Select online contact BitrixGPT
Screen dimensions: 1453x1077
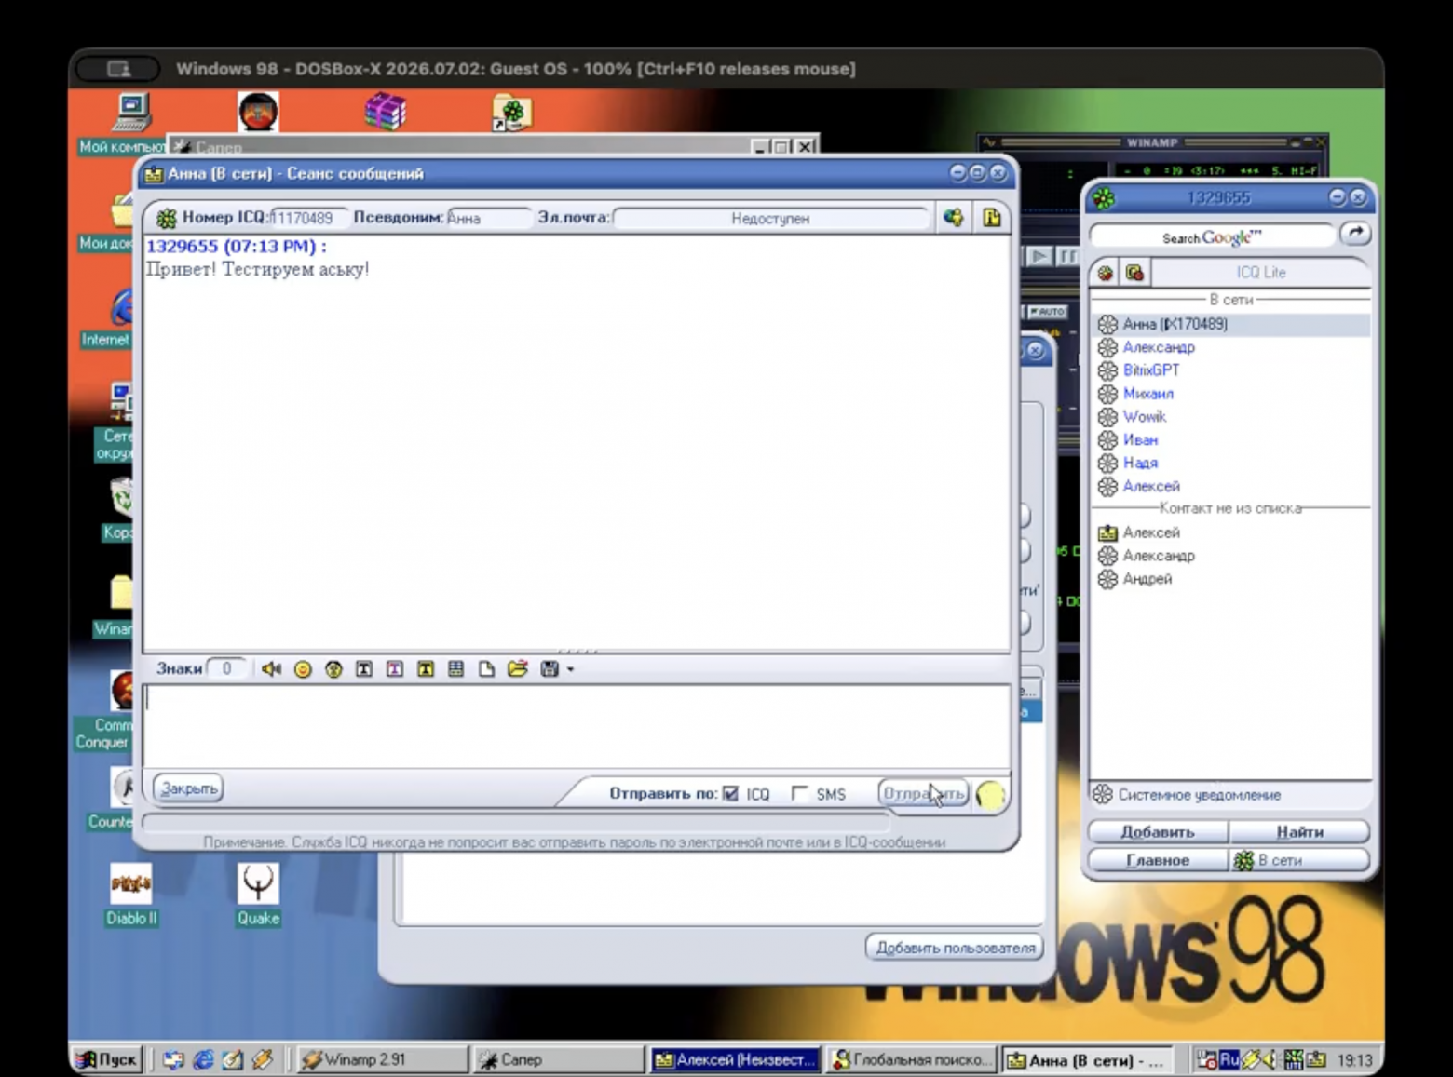tap(1230, 370)
